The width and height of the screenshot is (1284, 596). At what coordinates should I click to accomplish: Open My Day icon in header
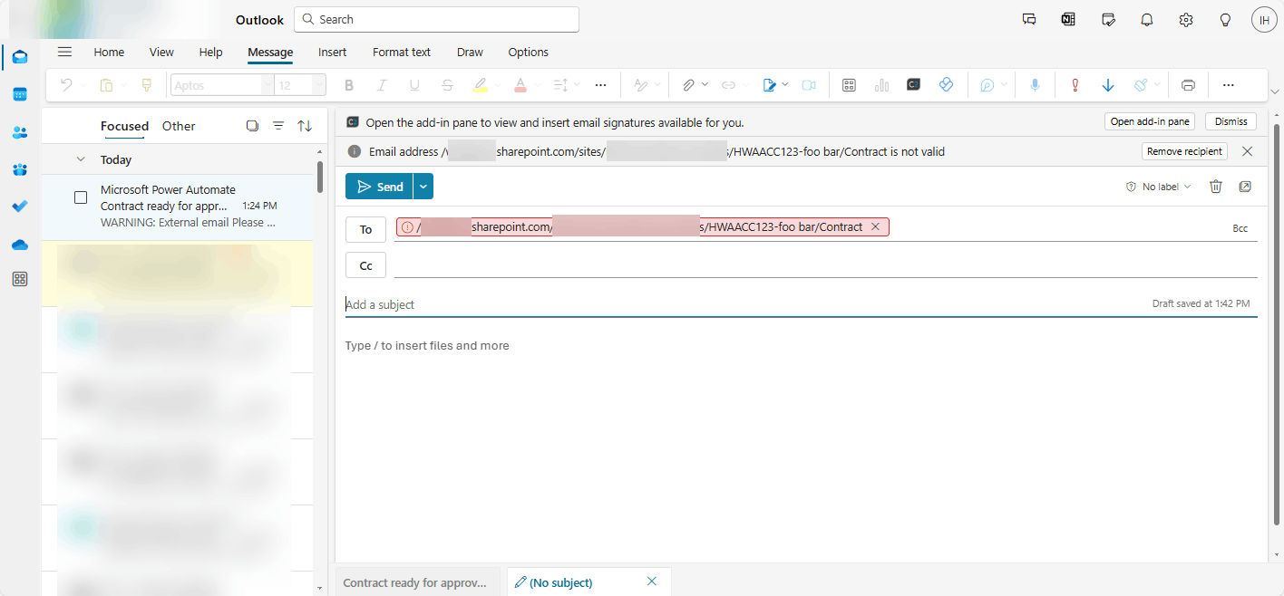click(1108, 19)
